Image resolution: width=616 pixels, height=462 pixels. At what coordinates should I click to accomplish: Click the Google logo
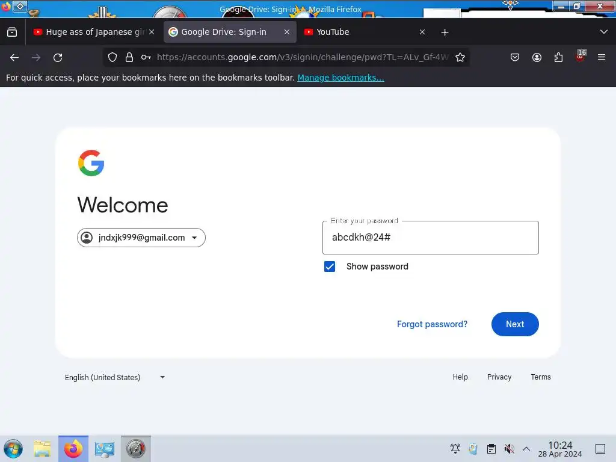tap(91, 162)
